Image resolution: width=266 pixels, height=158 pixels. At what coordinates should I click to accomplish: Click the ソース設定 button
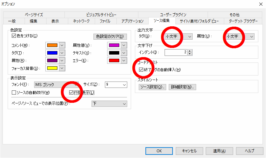pos(152,87)
